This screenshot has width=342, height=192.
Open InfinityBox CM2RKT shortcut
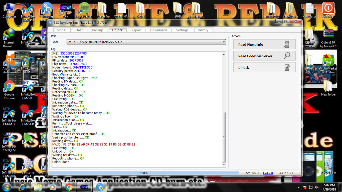[x=28, y=90]
